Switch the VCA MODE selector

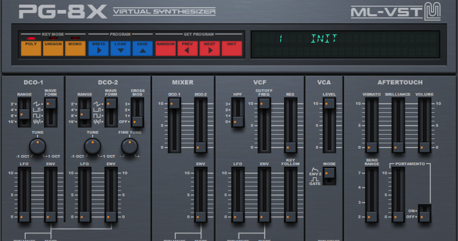pos(330,175)
